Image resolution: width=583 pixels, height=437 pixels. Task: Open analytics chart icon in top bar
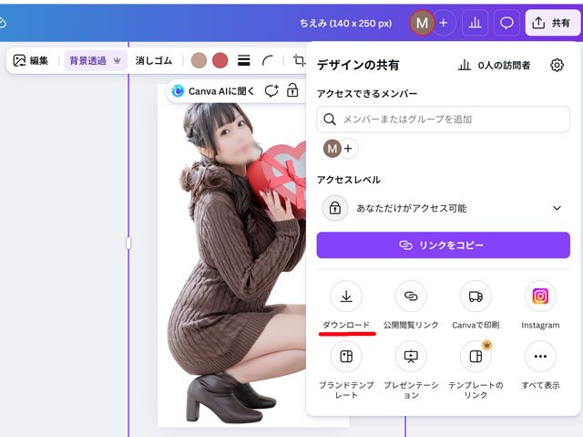tap(475, 23)
